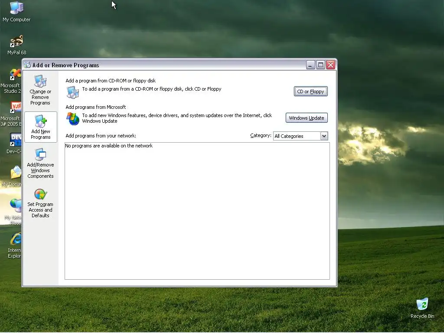Select the Dev-C++ desktop shortcut
Viewport: 444px width, 333px height.
pyautogui.click(x=13, y=143)
